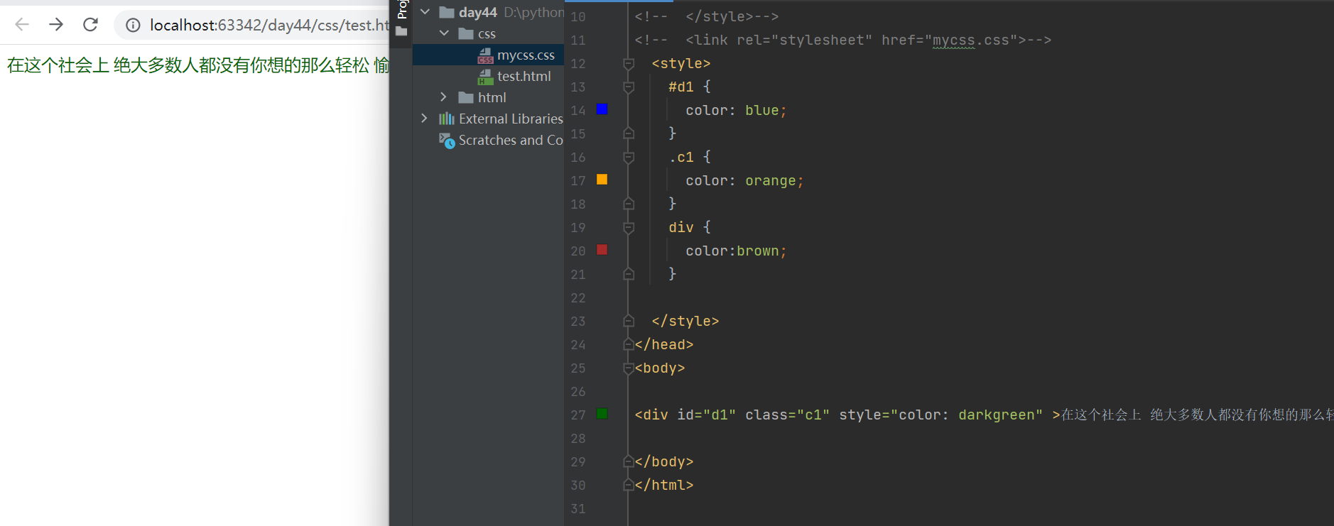Screen dimensions: 1334x526
Task: Click the browser forward arrow
Action: [x=56, y=25]
